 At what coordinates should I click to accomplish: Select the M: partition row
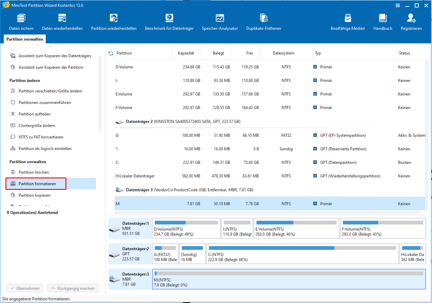point(270,204)
